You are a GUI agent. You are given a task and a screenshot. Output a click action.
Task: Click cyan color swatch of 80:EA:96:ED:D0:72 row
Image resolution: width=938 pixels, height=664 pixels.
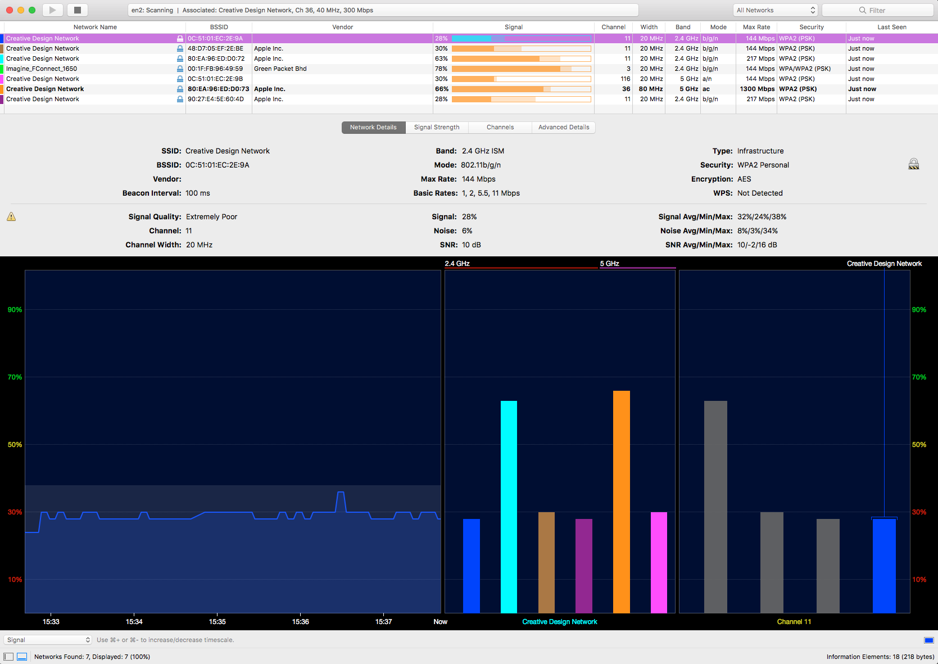click(2, 58)
